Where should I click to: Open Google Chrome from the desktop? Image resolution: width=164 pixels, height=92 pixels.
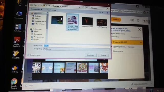(x=14, y=84)
